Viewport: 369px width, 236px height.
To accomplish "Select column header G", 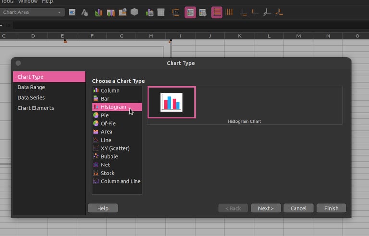I will pos(122,35).
